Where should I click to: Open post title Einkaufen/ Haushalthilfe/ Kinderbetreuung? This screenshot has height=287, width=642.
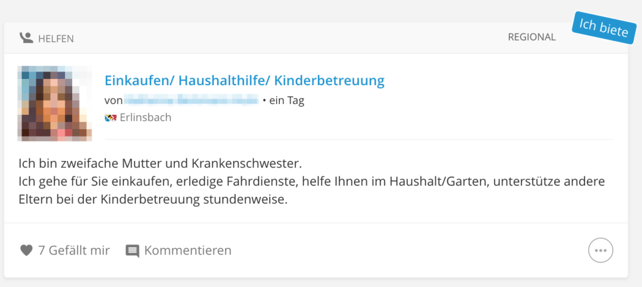tap(245, 81)
